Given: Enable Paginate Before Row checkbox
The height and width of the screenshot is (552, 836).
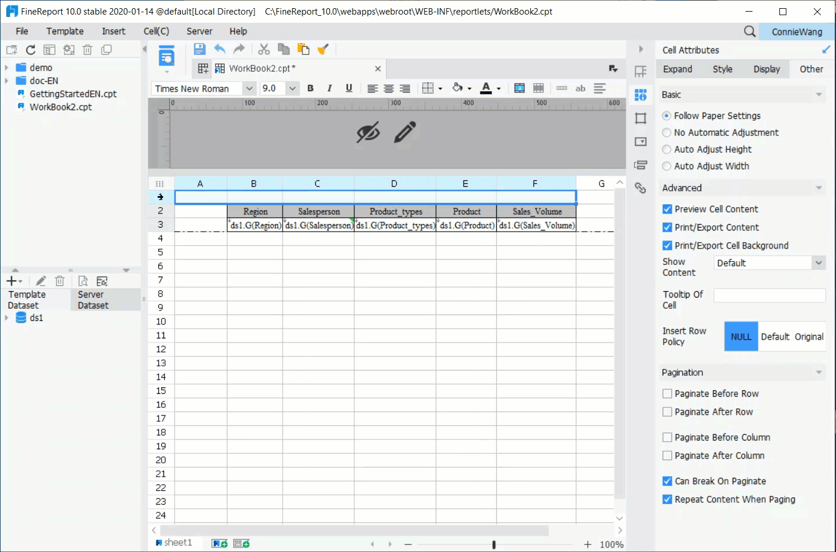Looking at the screenshot, I should point(667,394).
